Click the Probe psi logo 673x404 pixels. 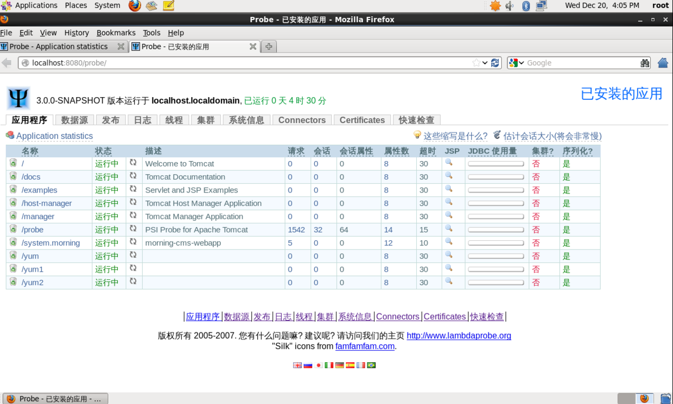pos(18,98)
